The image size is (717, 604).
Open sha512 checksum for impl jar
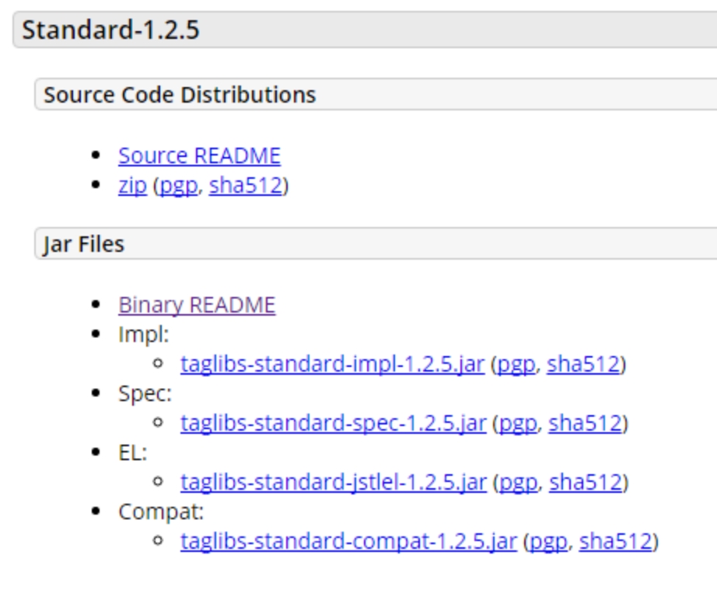(x=583, y=365)
